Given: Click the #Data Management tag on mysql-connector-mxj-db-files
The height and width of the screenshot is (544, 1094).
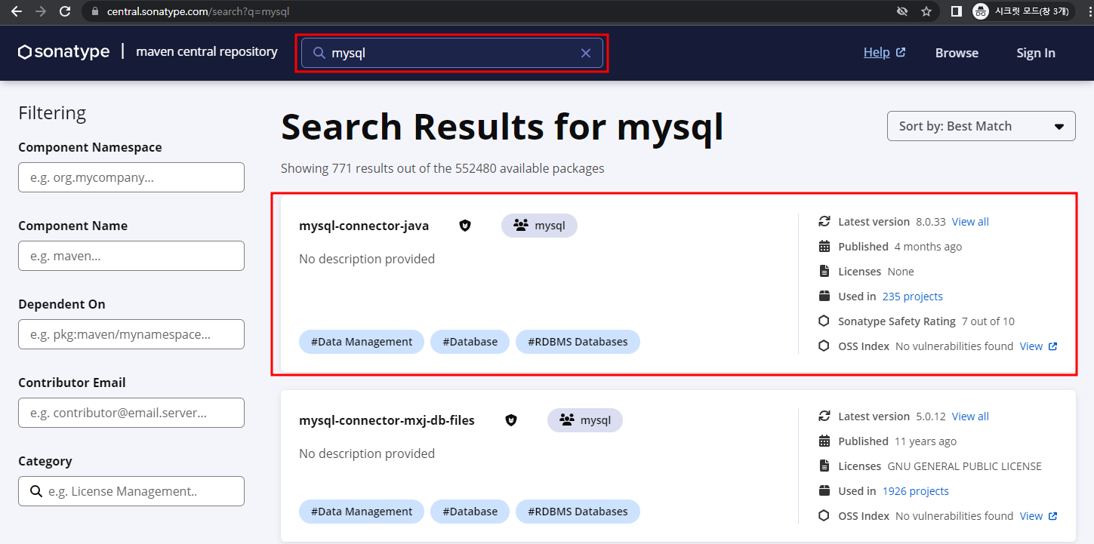Looking at the screenshot, I should click(x=362, y=512).
